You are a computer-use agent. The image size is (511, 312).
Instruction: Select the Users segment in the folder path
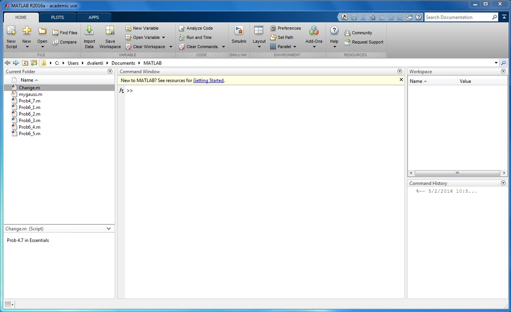point(73,63)
